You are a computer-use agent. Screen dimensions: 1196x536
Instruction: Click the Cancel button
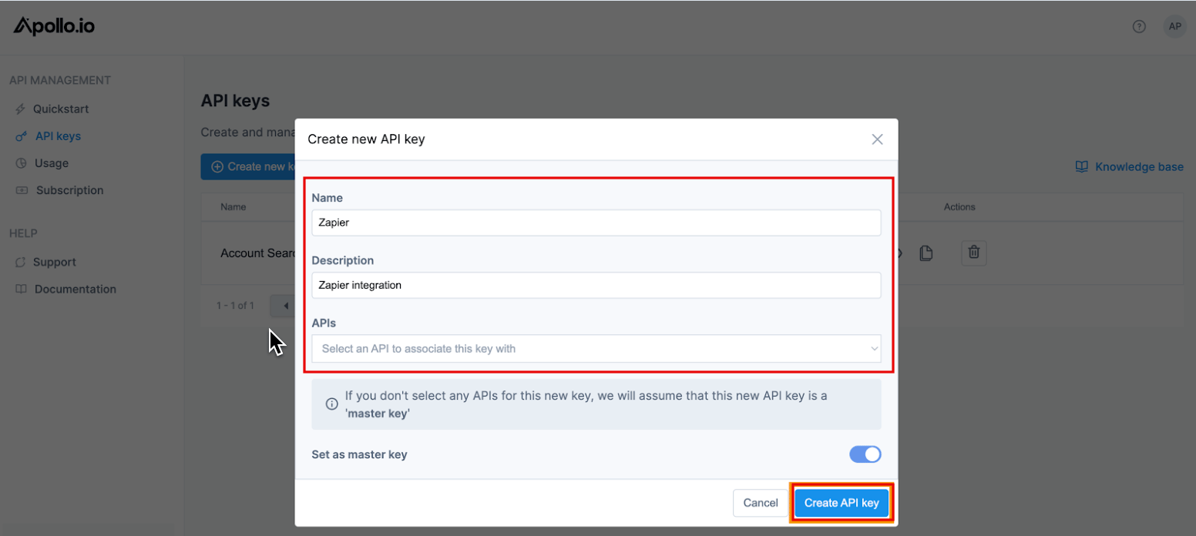coord(761,503)
